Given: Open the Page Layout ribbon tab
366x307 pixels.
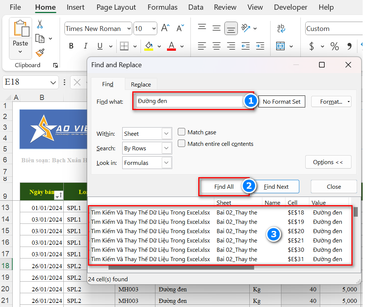Looking at the screenshot, I should click(x=116, y=7).
